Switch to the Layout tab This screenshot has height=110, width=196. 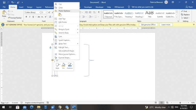(39, 7)
